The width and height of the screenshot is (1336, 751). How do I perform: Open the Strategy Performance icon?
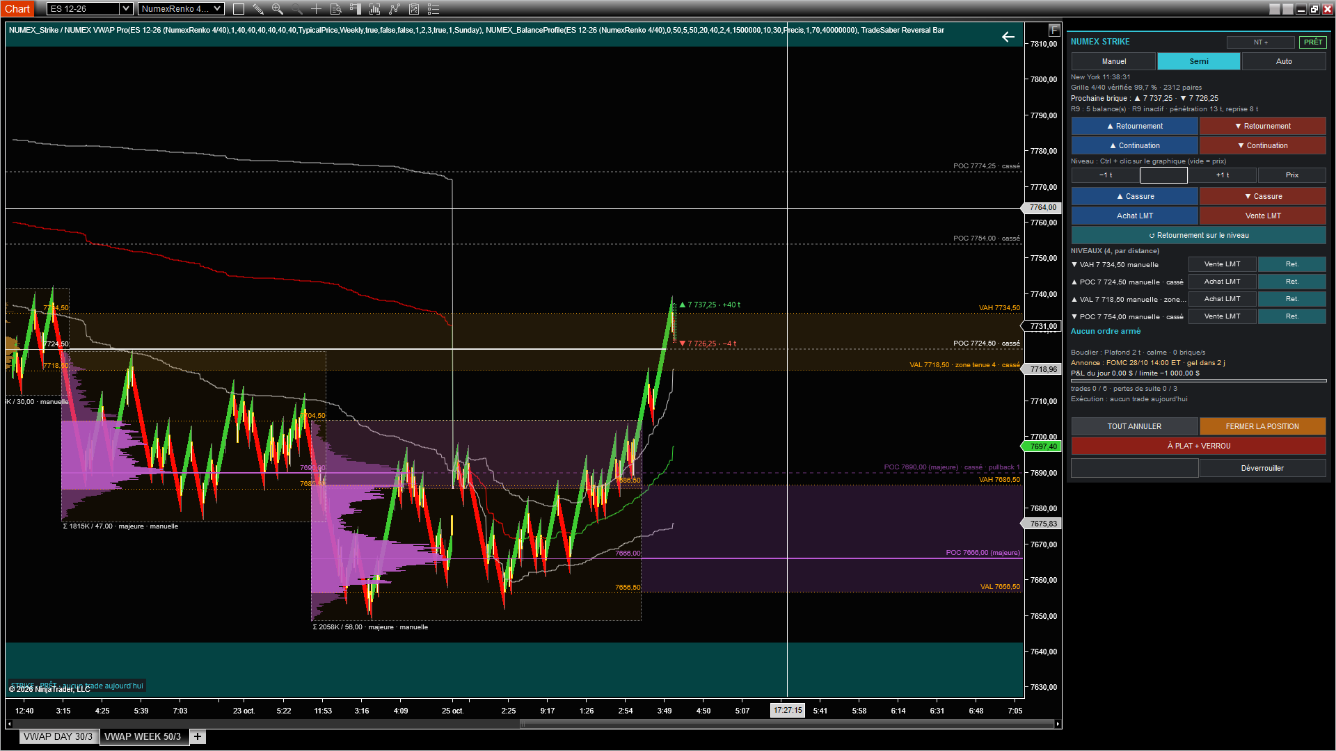click(x=414, y=9)
